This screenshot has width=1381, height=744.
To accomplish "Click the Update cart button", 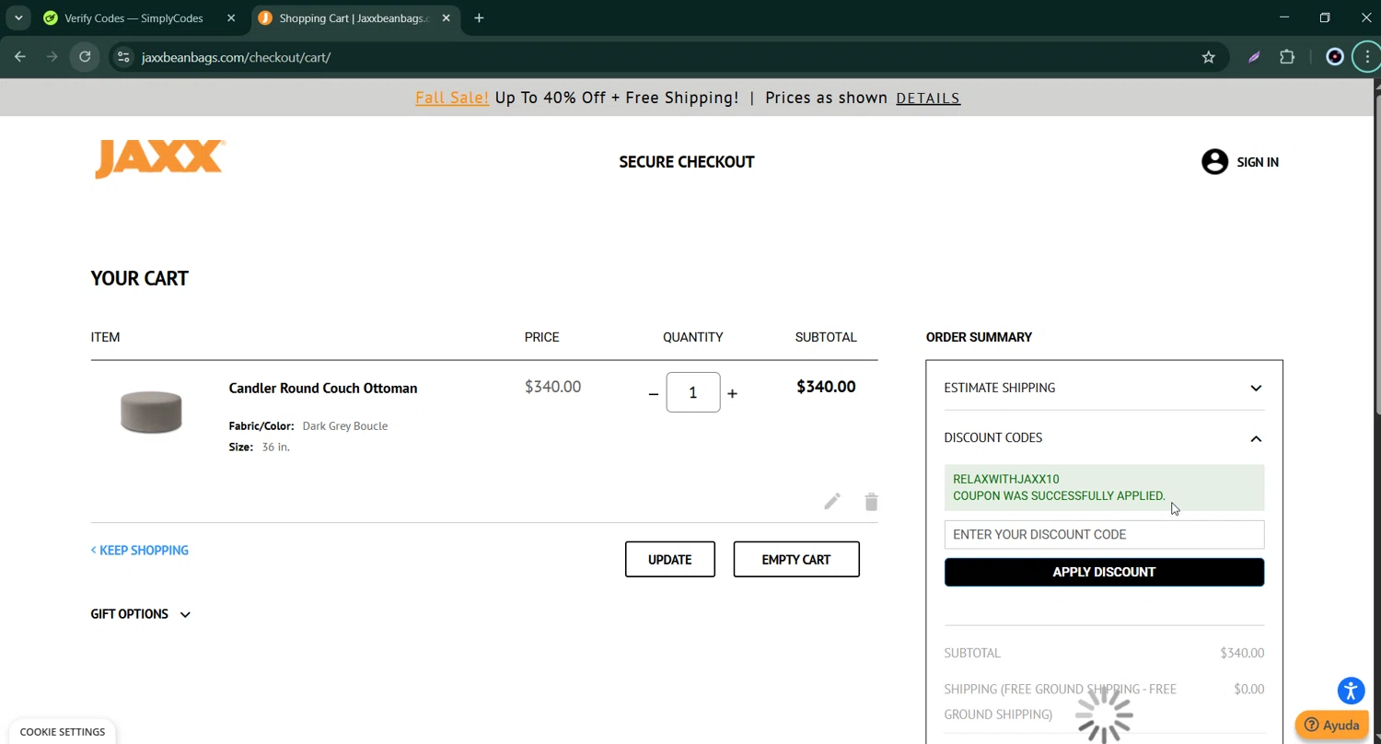I will click(x=670, y=560).
